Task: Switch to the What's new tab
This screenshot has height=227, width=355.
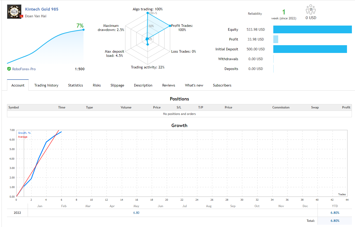Action: click(194, 85)
